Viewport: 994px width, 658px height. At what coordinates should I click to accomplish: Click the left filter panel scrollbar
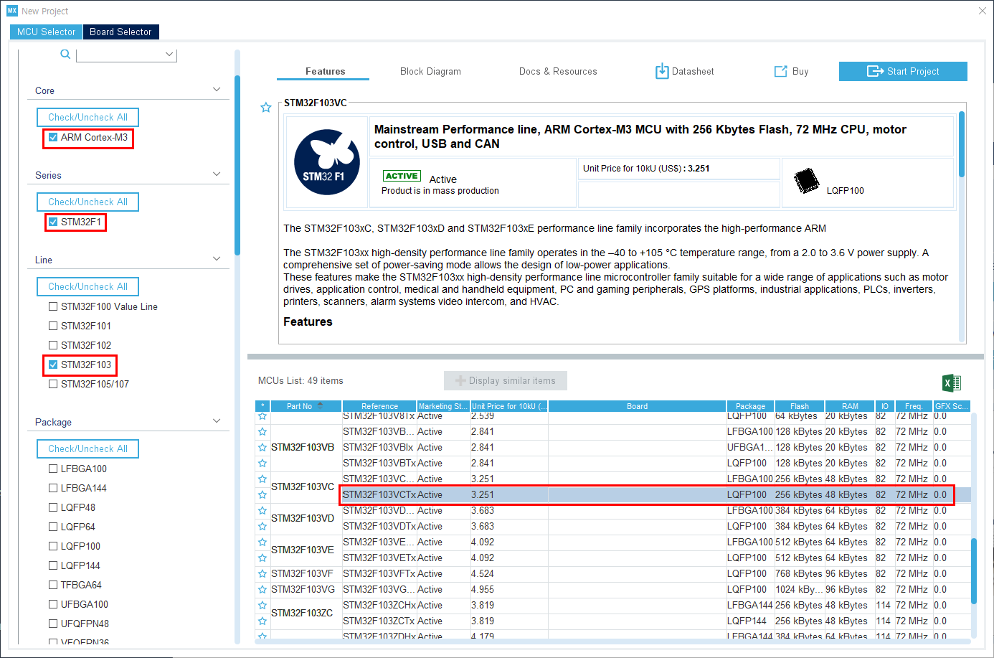coord(237,165)
